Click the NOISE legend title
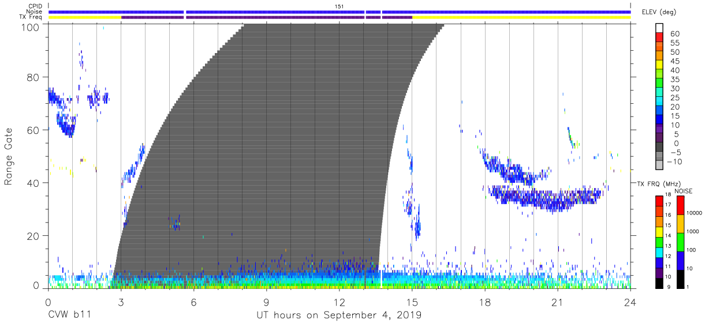Viewport: 709px width, 327px height. point(682,191)
